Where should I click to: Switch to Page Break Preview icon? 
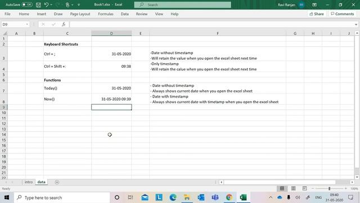click(305, 188)
